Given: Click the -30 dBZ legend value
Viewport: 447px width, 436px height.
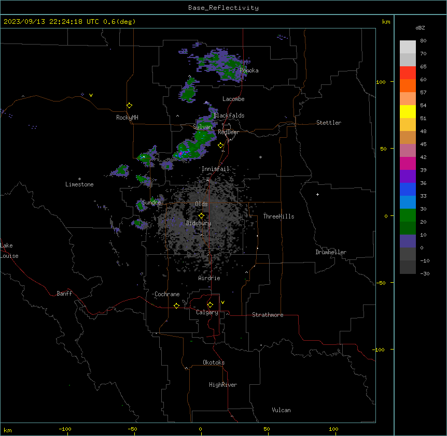Looking at the screenshot, I should (x=425, y=273).
